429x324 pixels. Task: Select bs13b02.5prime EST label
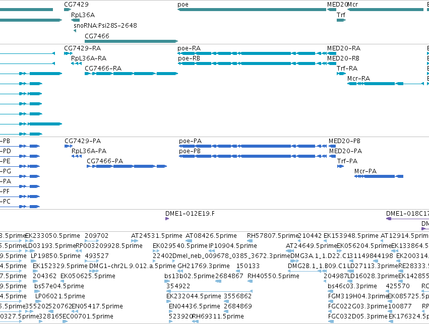[190, 276]
